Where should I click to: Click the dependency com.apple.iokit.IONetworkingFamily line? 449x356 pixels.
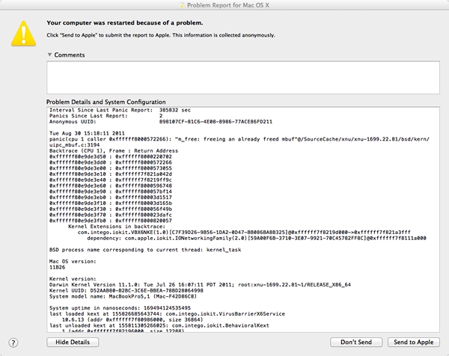[x=257, y=238]
